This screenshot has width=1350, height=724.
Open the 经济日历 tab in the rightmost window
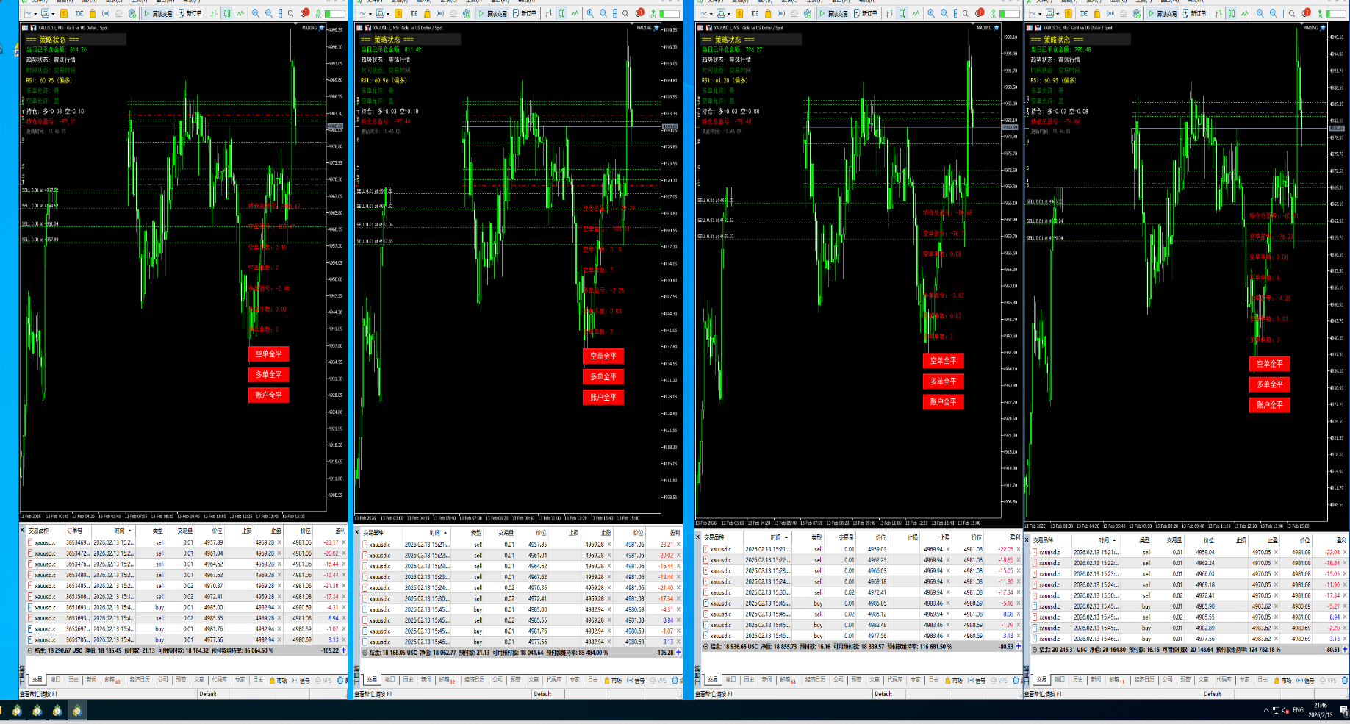pos(1143,680)
